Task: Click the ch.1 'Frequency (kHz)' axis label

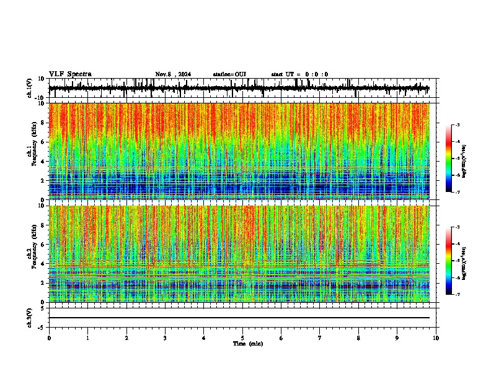Action: click(34, 144)
